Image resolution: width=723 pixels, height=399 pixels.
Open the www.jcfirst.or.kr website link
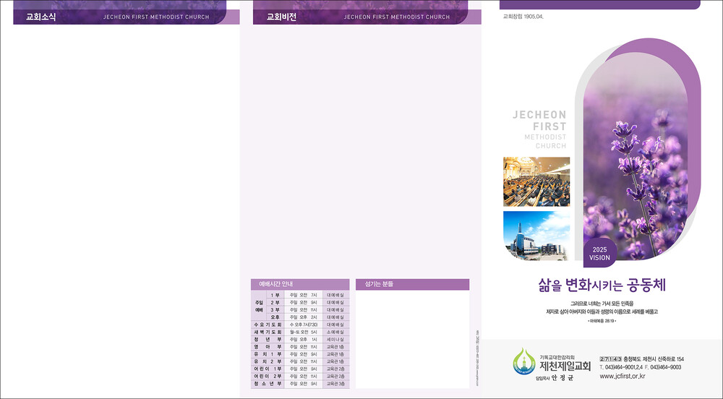pyautogui.click(x=622, y=376)
